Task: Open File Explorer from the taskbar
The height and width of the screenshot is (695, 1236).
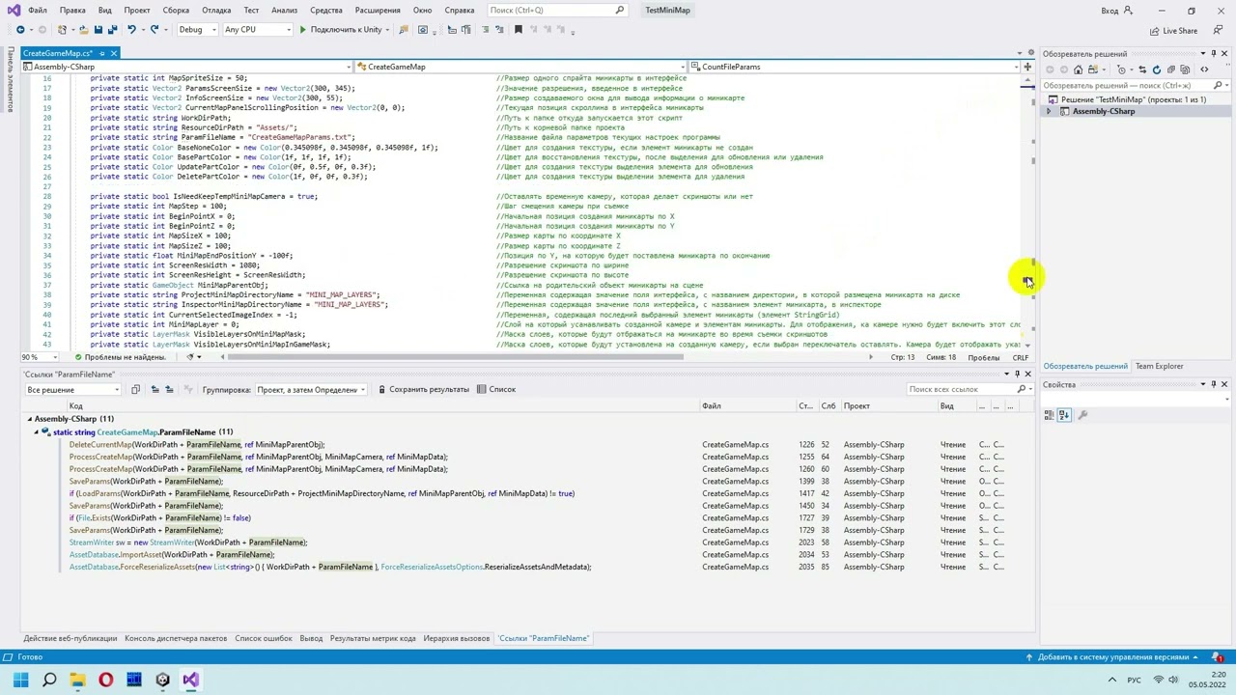Action: (77, 681)
